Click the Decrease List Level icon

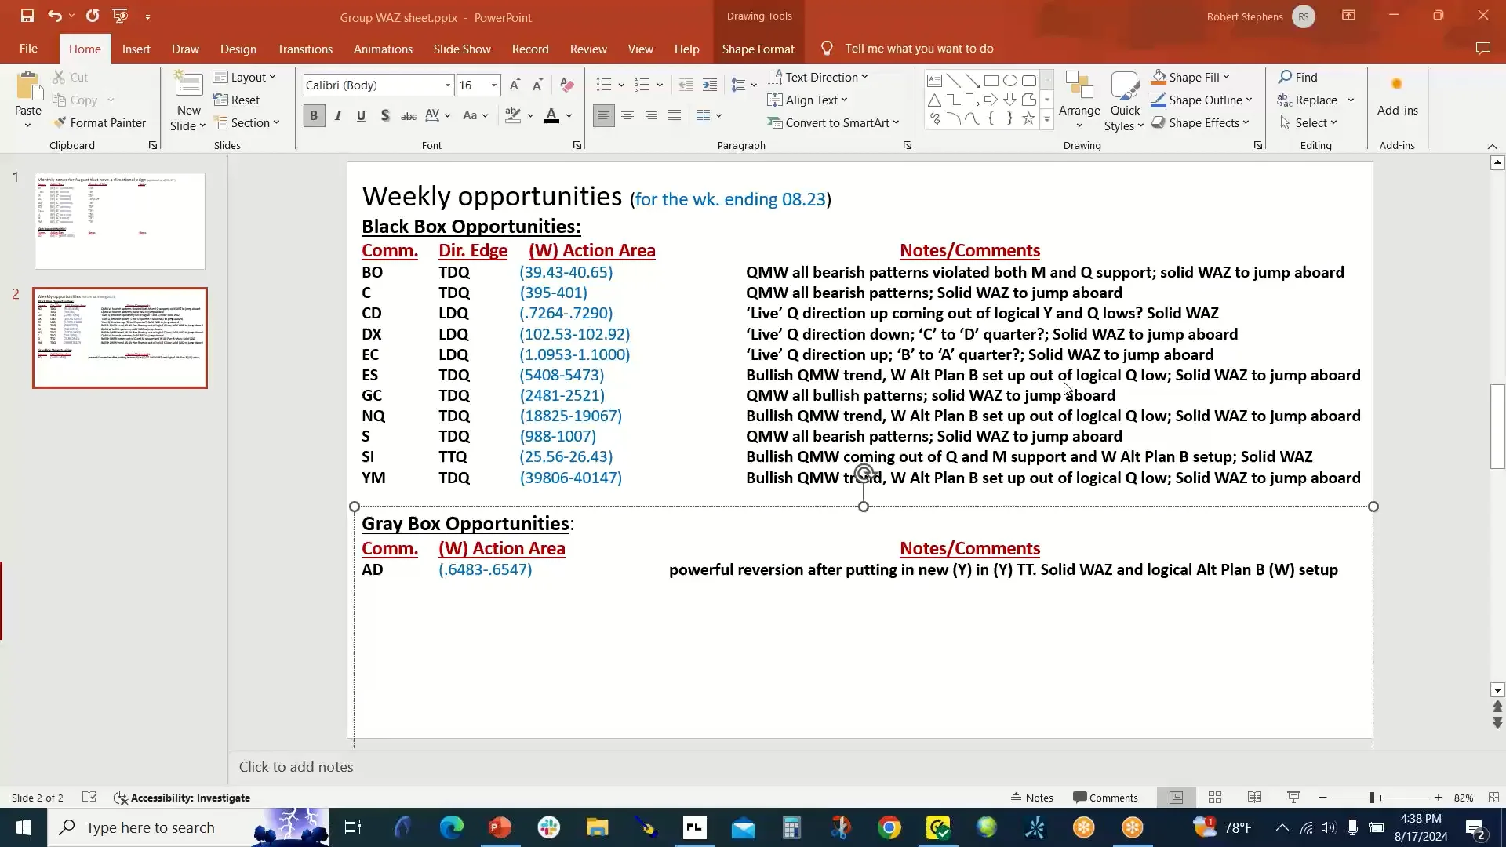686,85
